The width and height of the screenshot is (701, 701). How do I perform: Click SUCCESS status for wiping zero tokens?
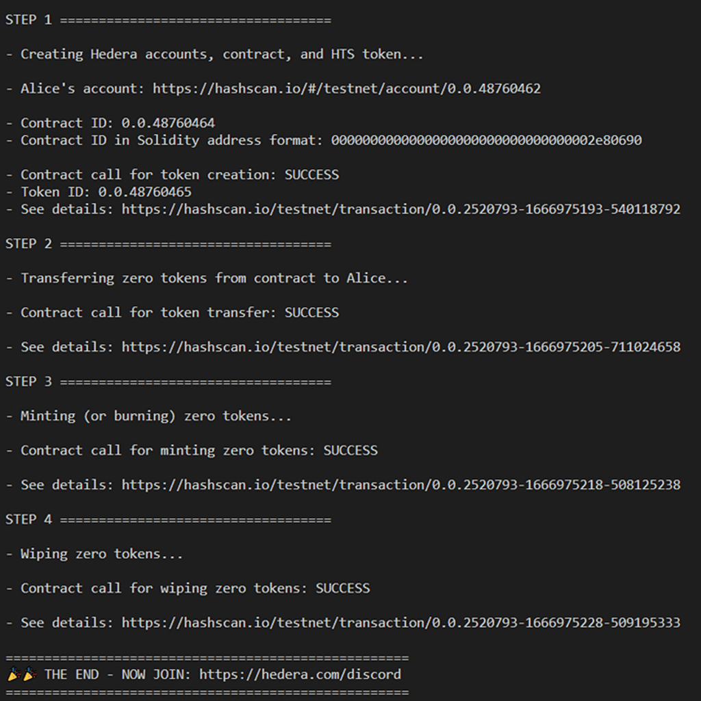click(x=342, y=588)
